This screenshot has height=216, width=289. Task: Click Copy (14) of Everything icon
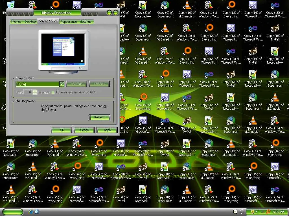pos(231,190)
